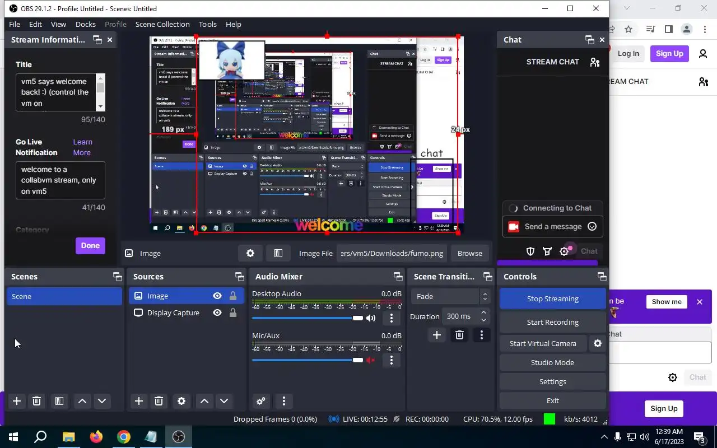The image size is (717, 448).
Task: Click Stop Streaming button
Action: point(552,298)
